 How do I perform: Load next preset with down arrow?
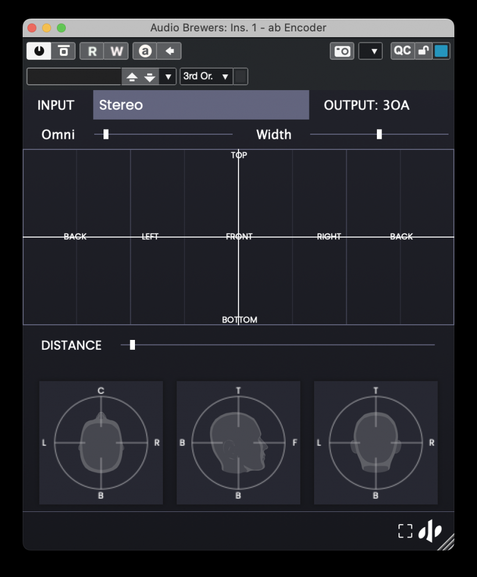(149, 77)
